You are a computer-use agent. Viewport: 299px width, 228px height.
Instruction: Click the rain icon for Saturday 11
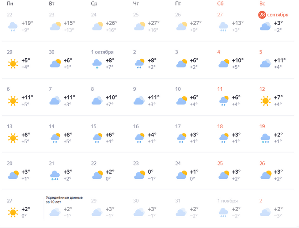[223, 101]
